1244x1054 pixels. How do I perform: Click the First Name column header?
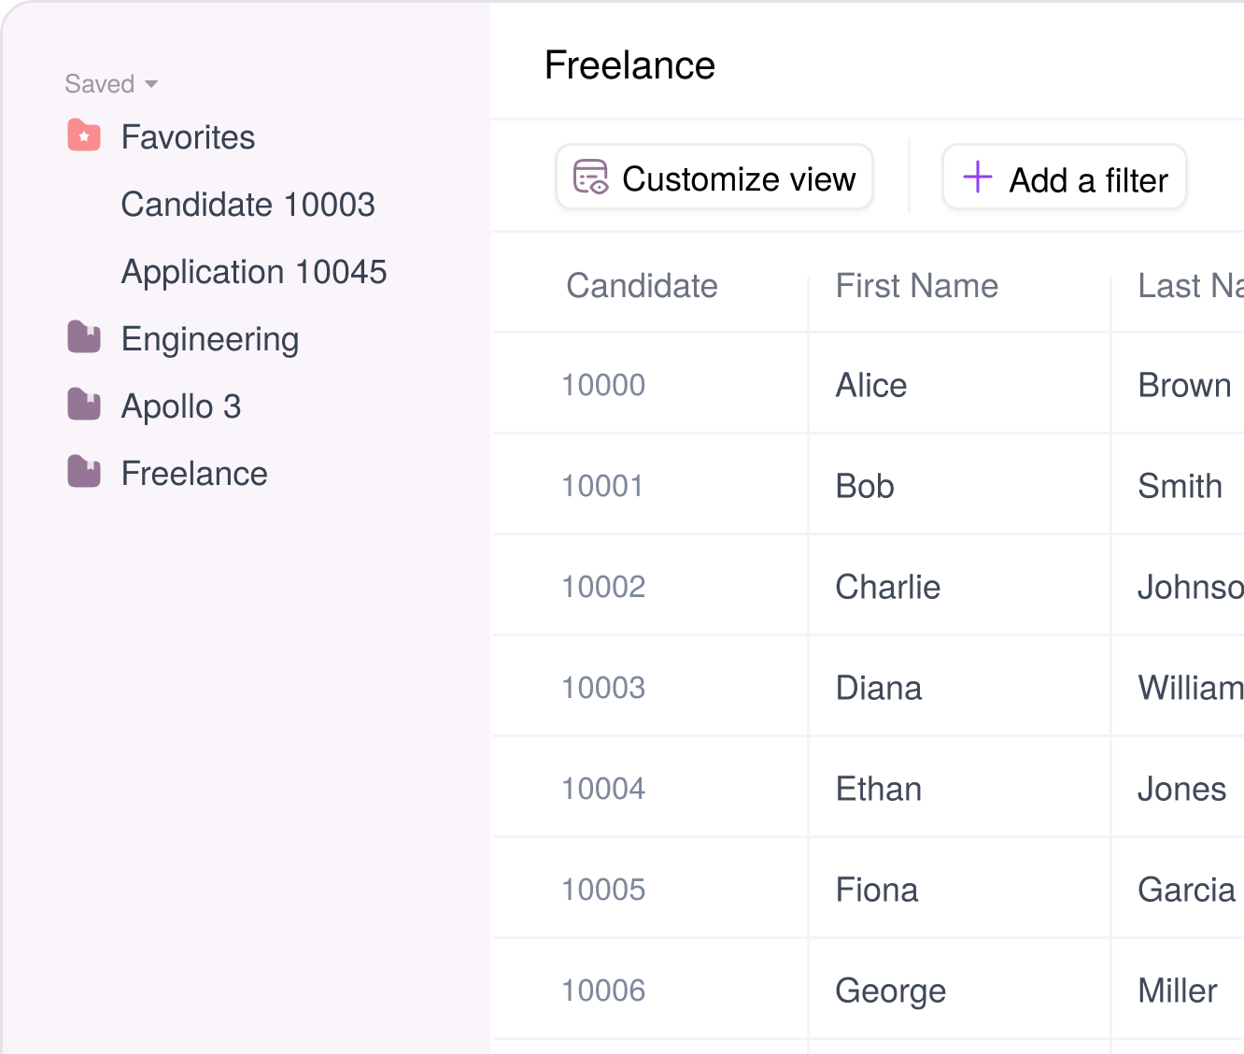(x=916, y=286)
